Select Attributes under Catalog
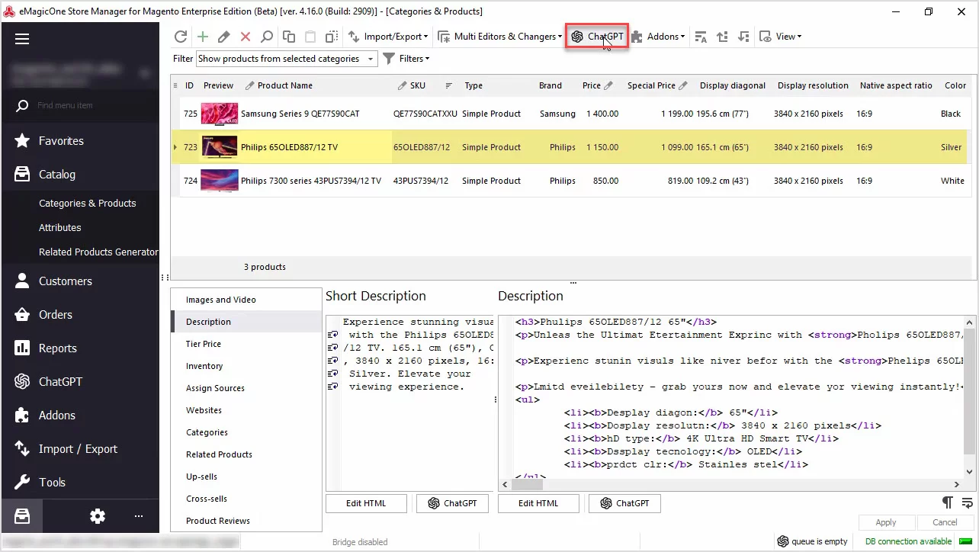 [x=59, y=227]
